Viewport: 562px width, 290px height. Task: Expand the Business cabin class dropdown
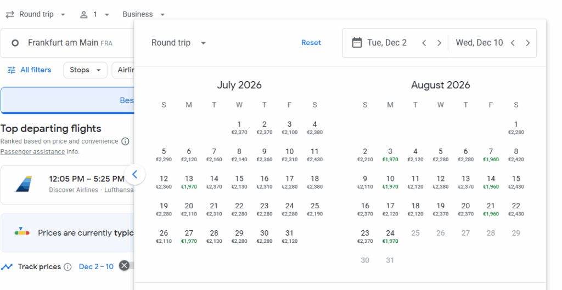pos(144,15)
